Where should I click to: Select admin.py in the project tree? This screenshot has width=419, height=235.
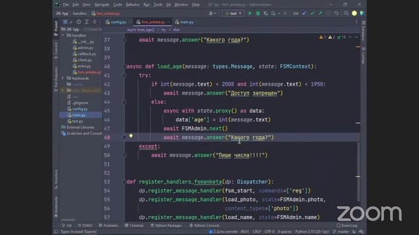click(x=83, y=48)
